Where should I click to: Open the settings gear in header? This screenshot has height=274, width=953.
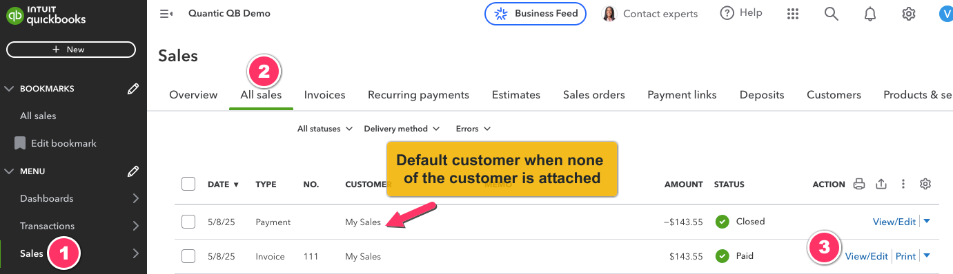point(909,14)
